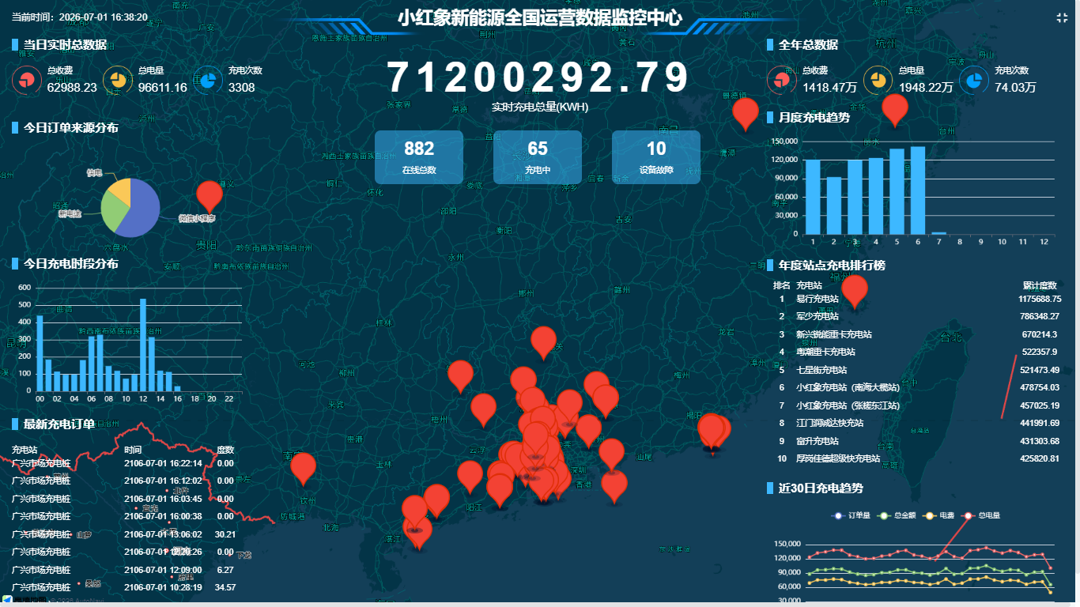Click the blue 充电次数 icon in 全年总数据

(973, 80)
